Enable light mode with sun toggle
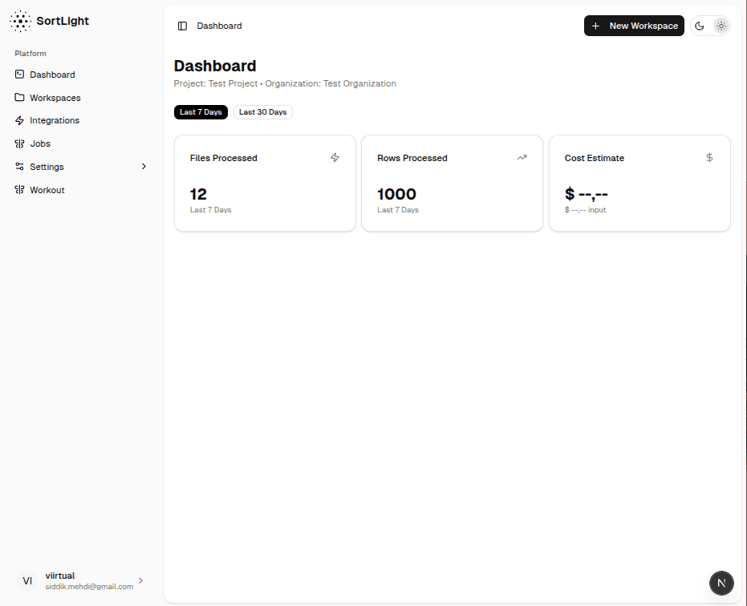This screenshot has height=606, width=747. (x=721, y=26)
